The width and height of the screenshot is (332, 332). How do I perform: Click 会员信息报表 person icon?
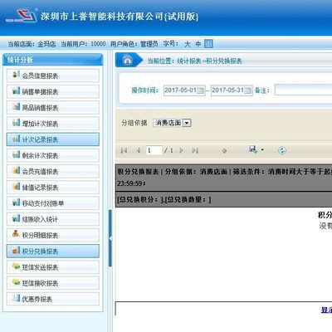(x=16, y=75)
